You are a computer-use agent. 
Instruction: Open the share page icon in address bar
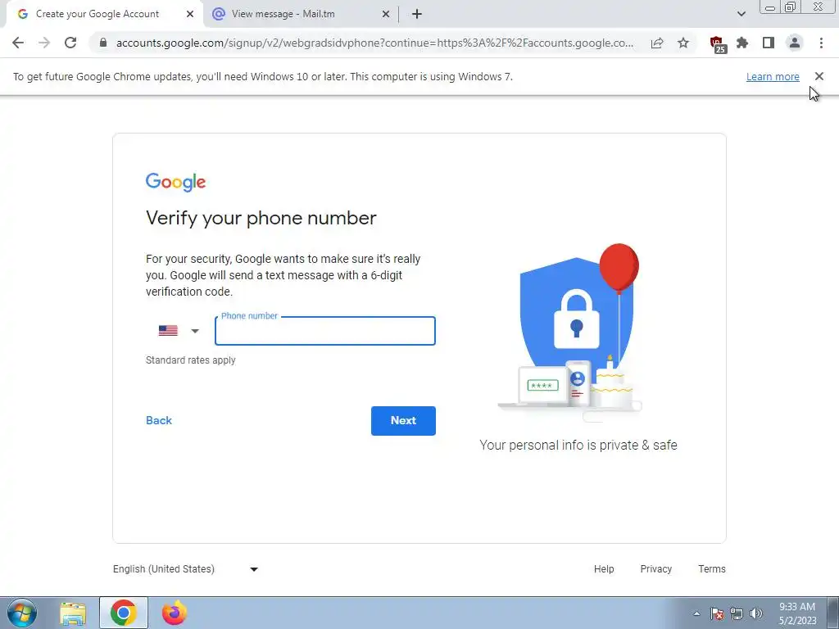click(x=657, y=43)
